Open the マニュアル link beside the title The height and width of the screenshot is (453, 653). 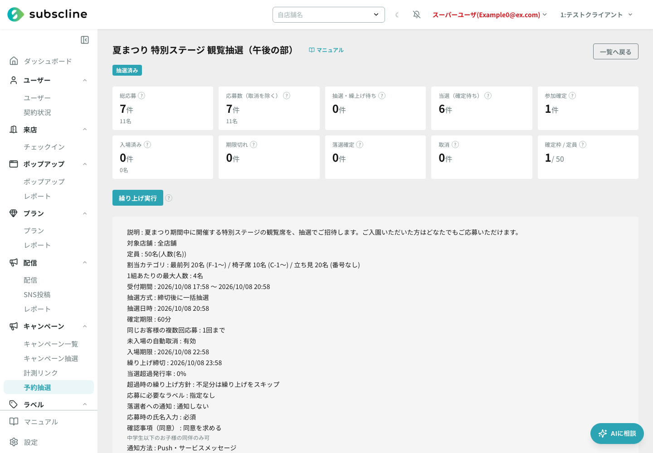[326, 50]
